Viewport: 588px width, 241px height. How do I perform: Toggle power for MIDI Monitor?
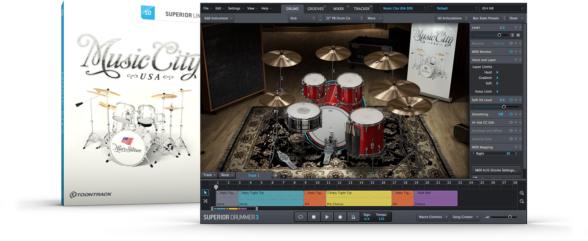tap(511, 51)
